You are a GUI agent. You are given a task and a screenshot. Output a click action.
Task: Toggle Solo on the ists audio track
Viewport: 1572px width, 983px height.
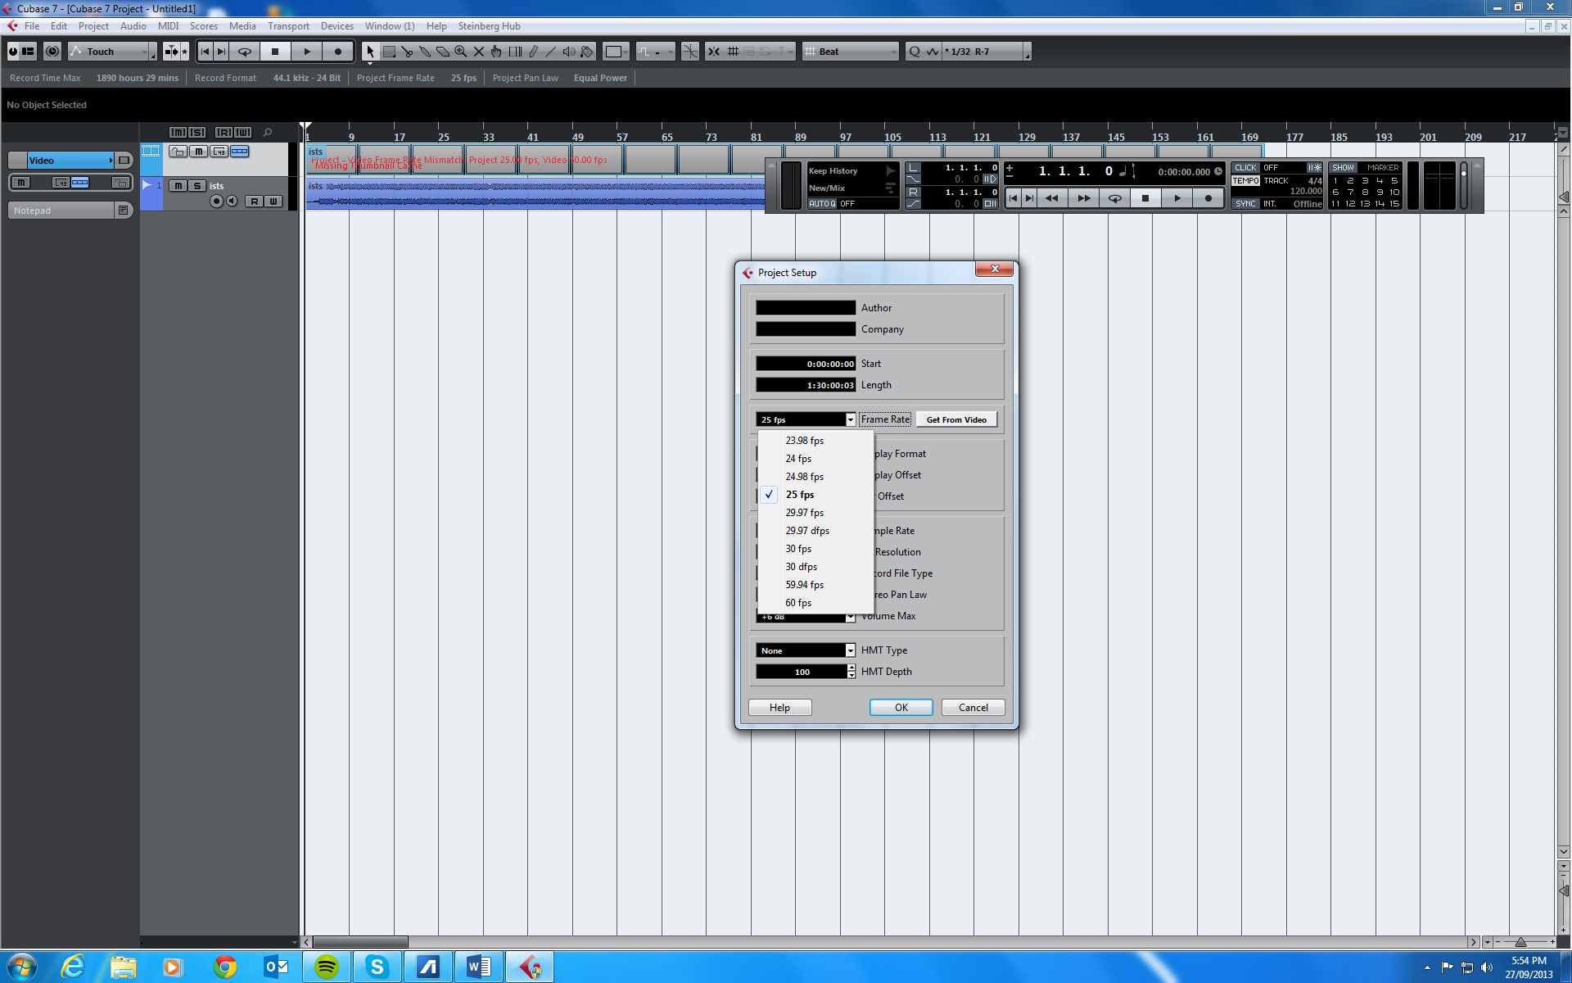click(196, 186)
